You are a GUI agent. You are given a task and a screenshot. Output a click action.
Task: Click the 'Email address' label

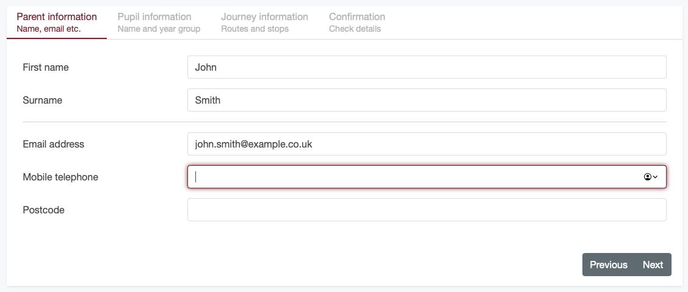(53, 144)
